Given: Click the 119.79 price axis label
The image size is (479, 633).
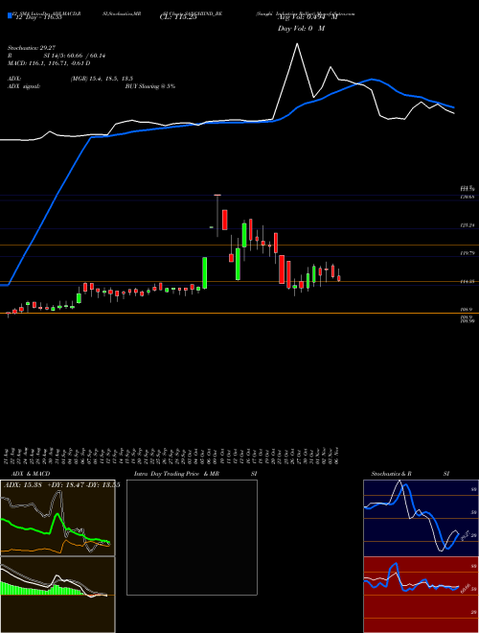Looking at the screenshot, I should [x=468, y=253].
